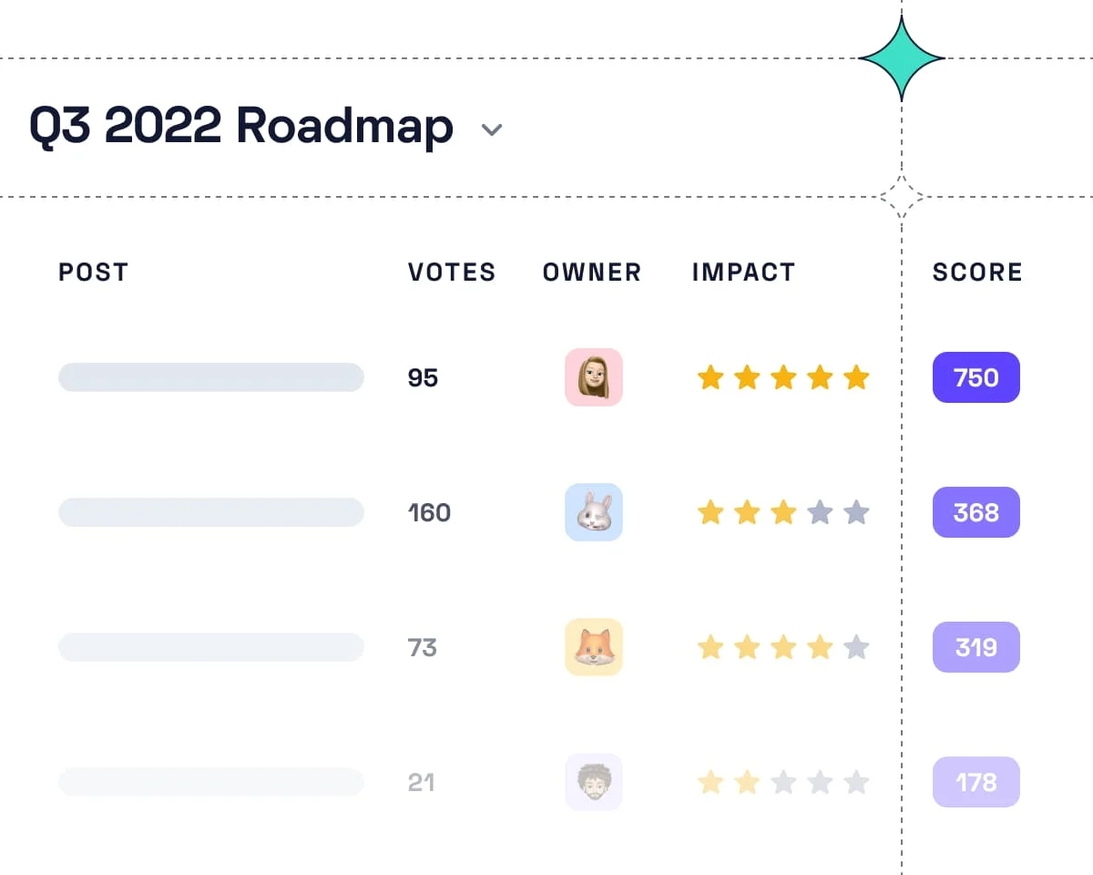Click the SCORE column header
This screenshot has width=1093, height=875.
[x=976, y=272]
